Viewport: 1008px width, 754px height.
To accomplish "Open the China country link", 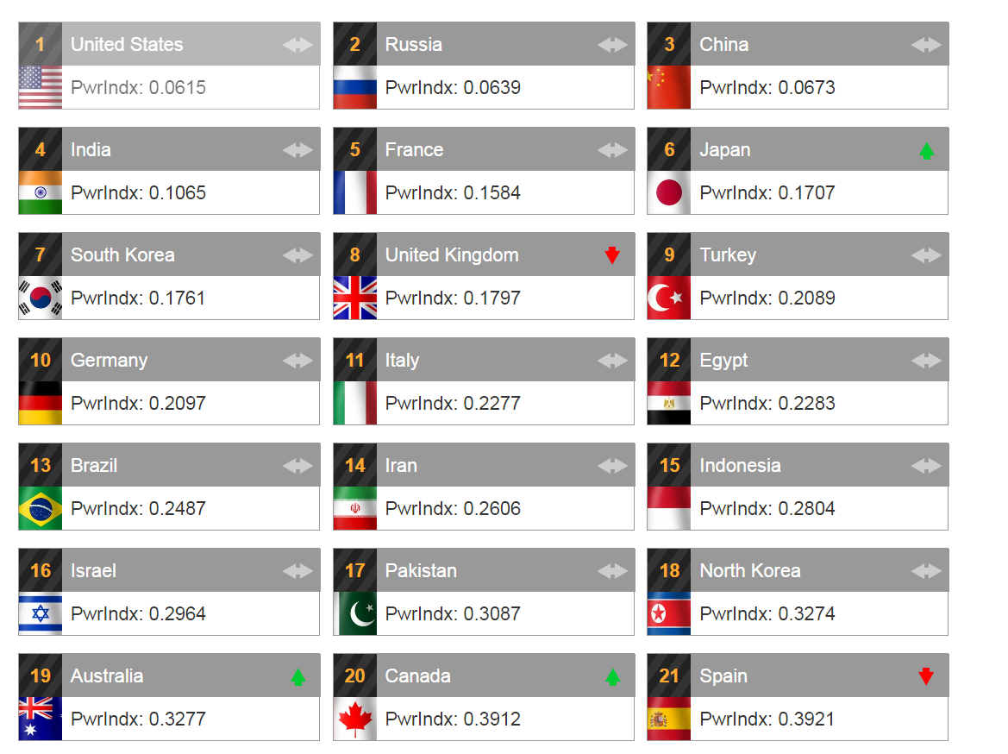I will coord(723,45).
